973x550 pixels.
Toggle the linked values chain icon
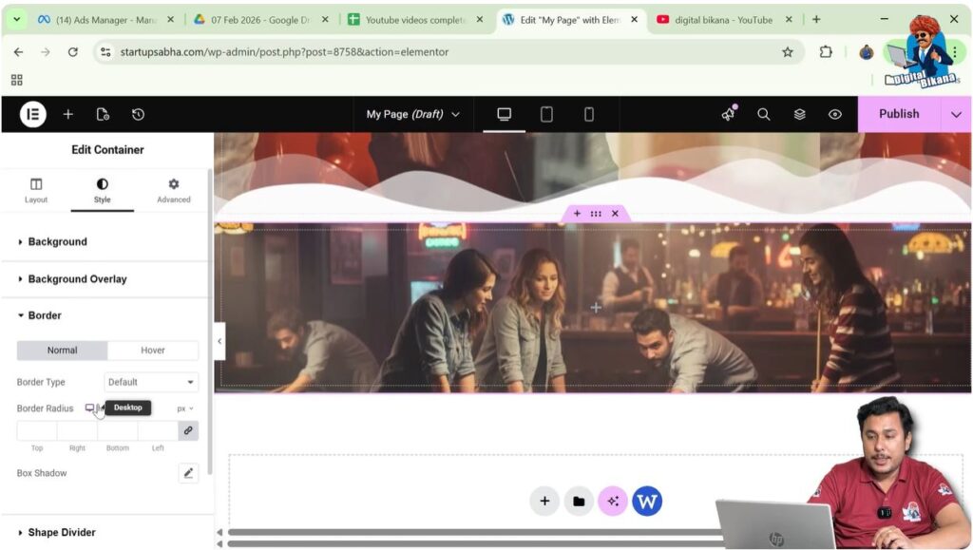(x=188, y=430)
